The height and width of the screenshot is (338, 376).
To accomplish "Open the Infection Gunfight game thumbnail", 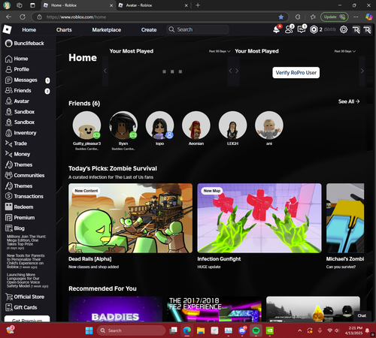I will tap(259, 218).
